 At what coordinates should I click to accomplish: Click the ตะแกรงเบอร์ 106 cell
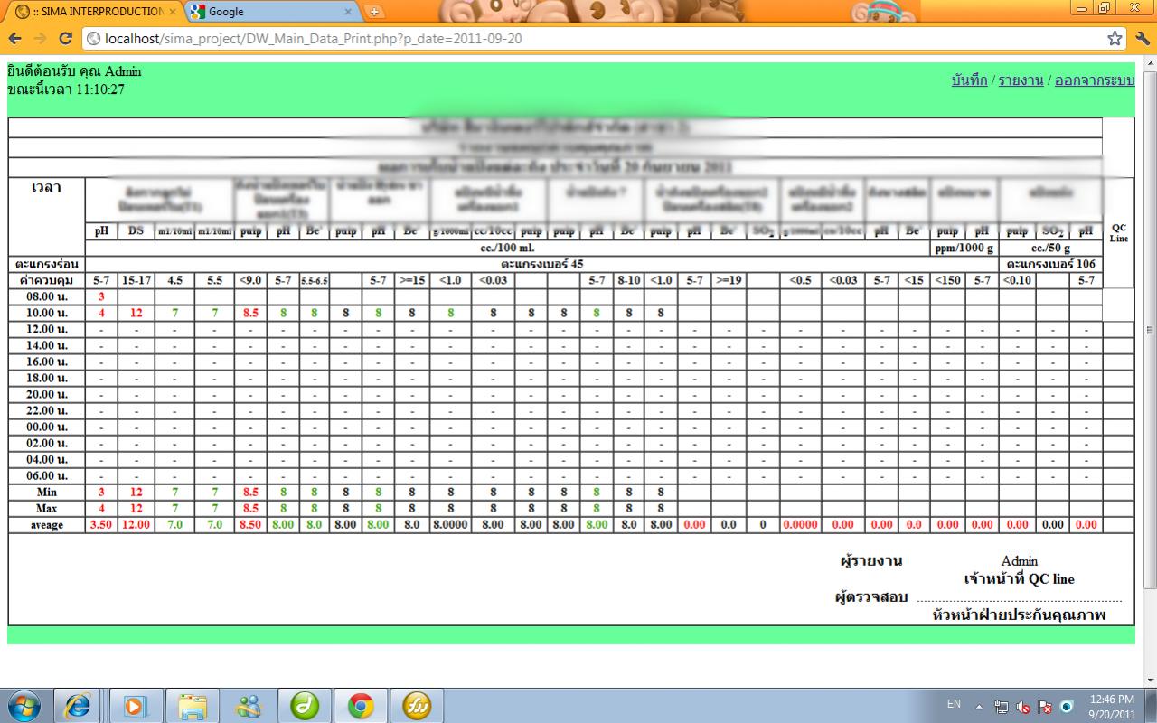[1050, 264]
